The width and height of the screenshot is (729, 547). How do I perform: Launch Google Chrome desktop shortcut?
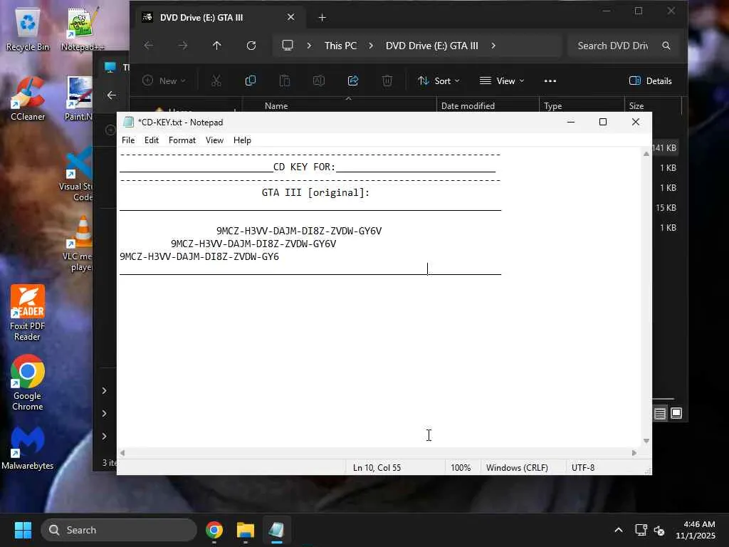[28, 382]
